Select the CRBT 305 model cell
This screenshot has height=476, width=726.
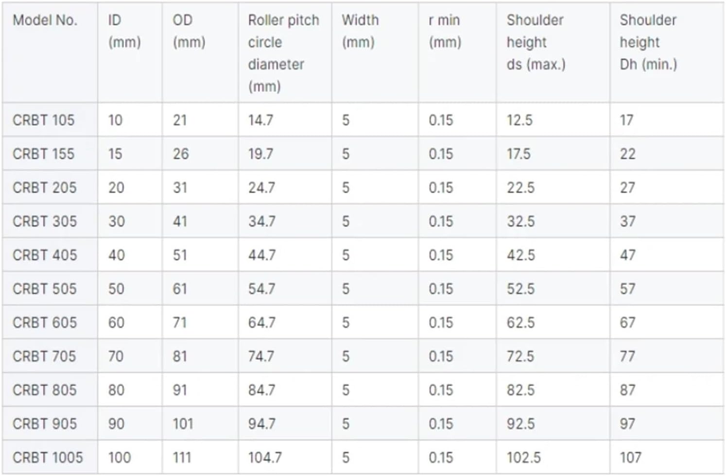tap(45, 221)
